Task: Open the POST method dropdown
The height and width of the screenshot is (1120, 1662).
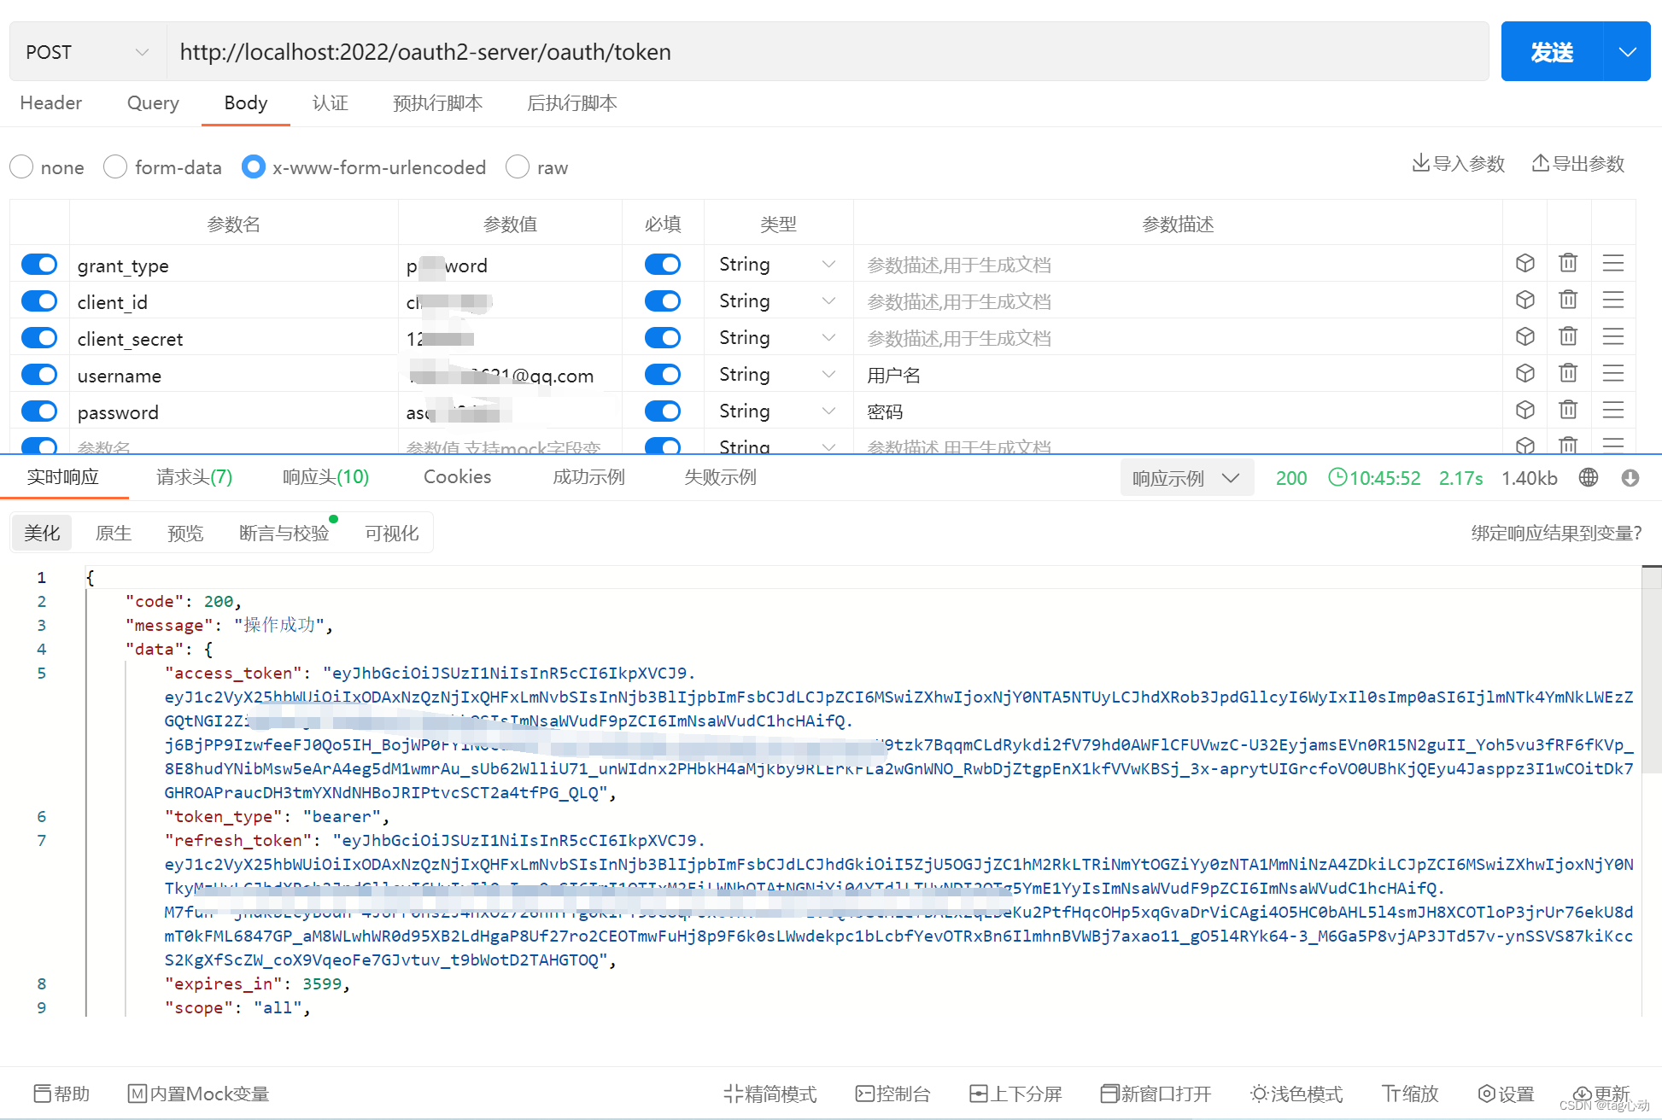Action: pos(87,52)
